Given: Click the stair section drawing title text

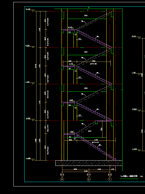Looking at the screenshot, I should [129, 176].
